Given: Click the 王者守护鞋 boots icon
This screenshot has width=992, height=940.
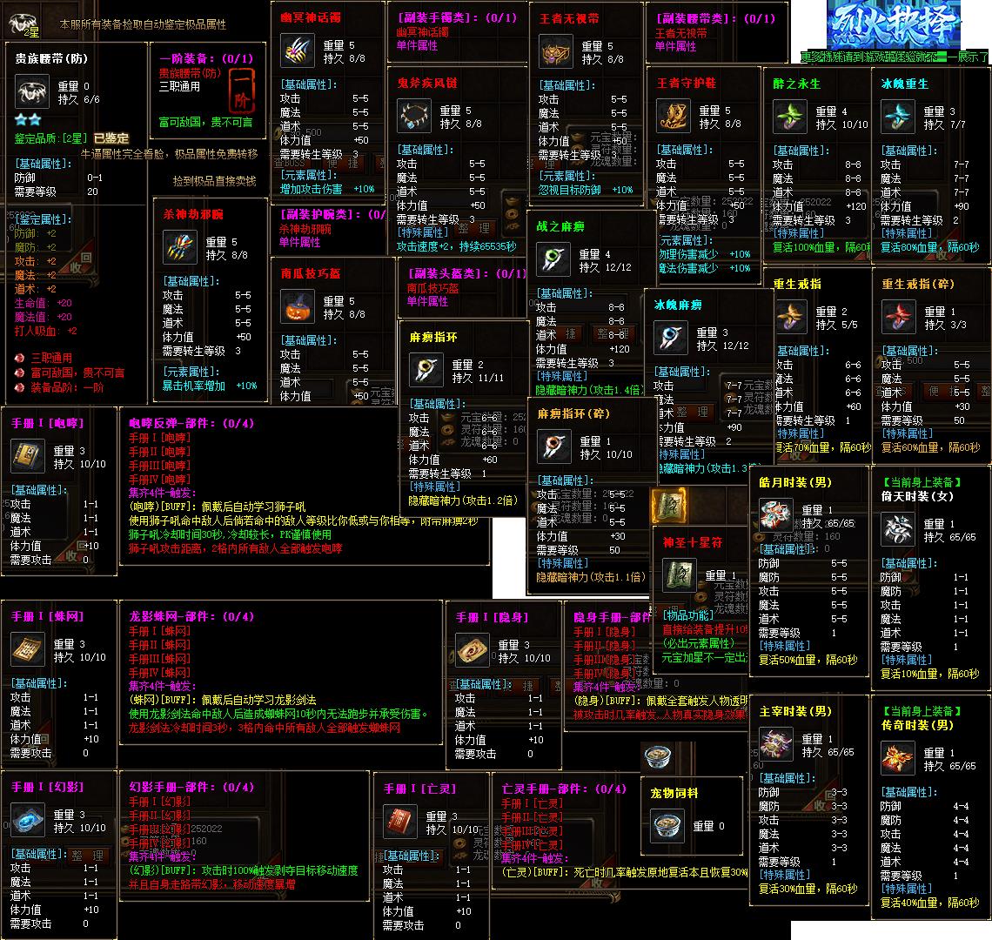Looking at the screenshot, I should (674, 116).
